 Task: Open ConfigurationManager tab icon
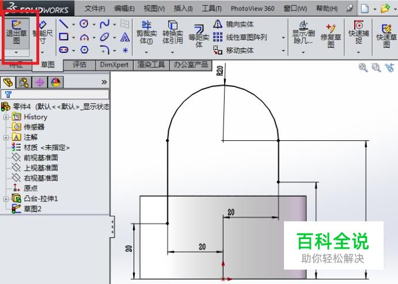tap(40, 82)
